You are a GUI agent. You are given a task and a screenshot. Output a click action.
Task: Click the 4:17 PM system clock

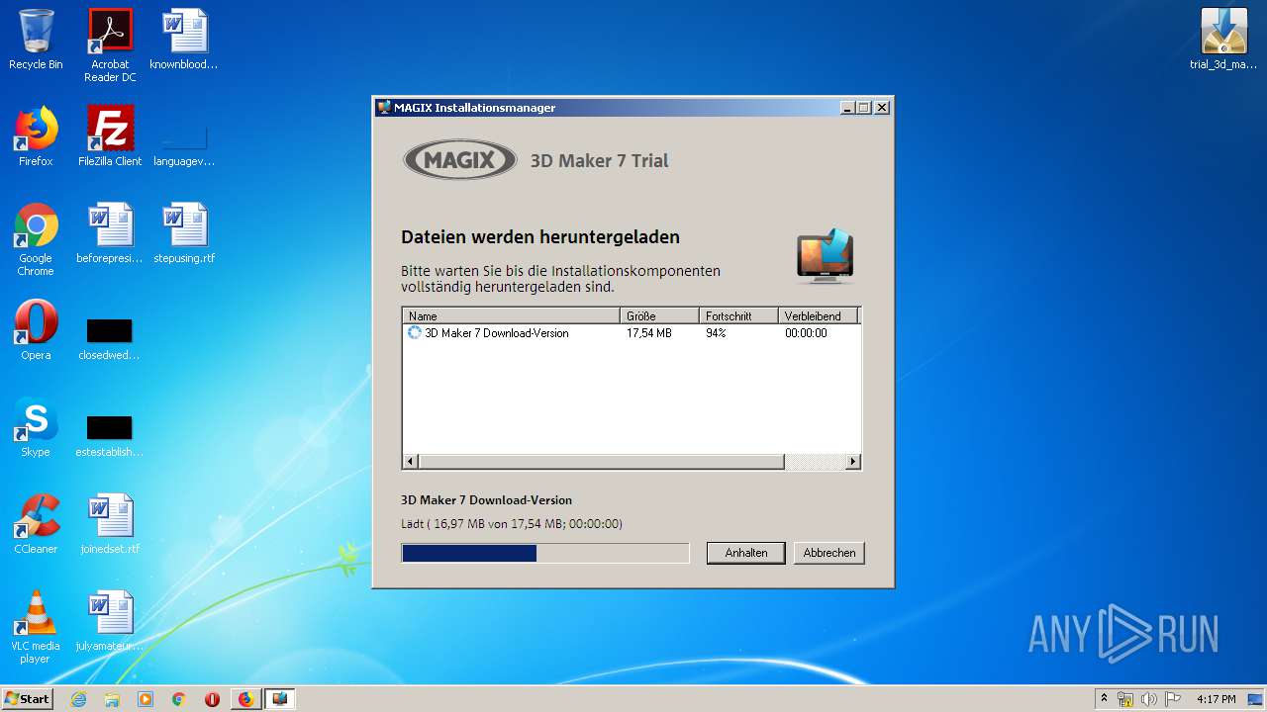tap(1217, 699)
